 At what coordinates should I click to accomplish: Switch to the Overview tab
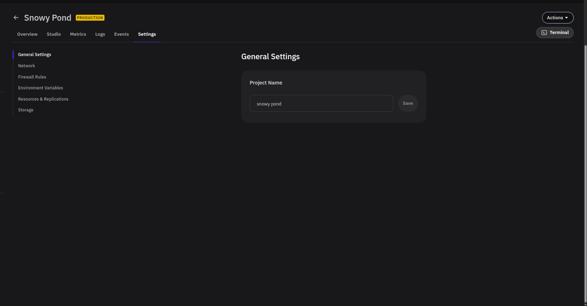tap(27, 34)
